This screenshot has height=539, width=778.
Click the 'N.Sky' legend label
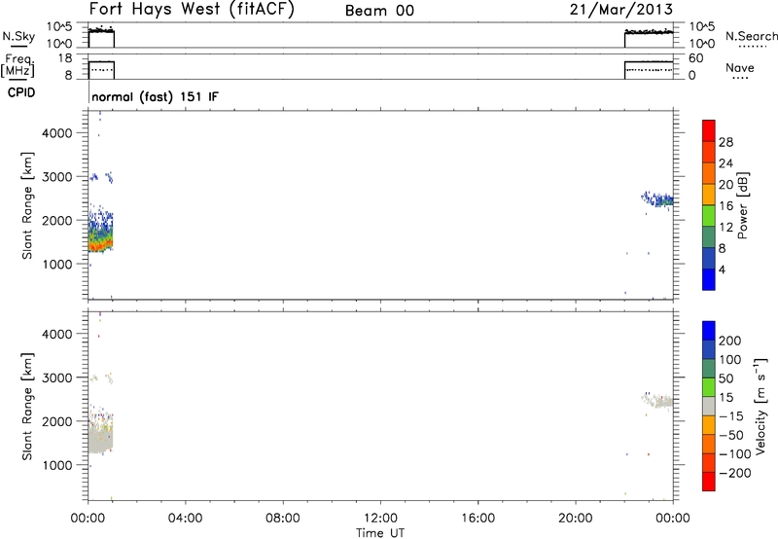pos(18,36)
